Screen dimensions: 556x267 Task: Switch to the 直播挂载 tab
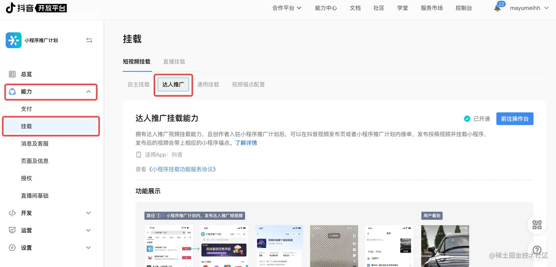tap(174, 62)
